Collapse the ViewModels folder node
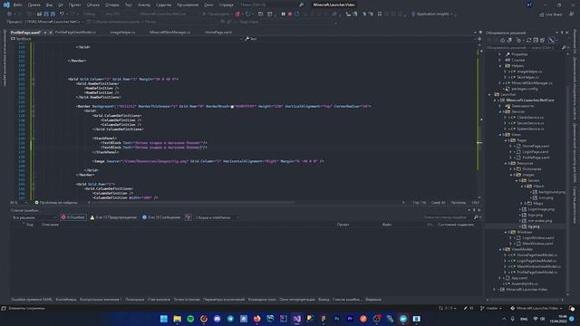 [500, 249]
